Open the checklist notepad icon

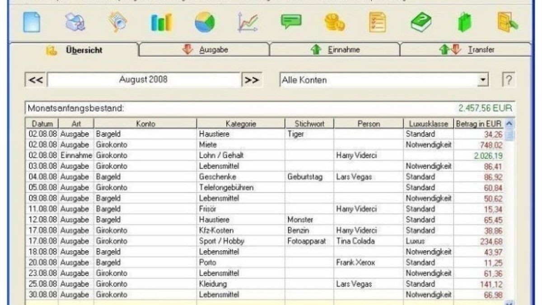click(378, 23)
